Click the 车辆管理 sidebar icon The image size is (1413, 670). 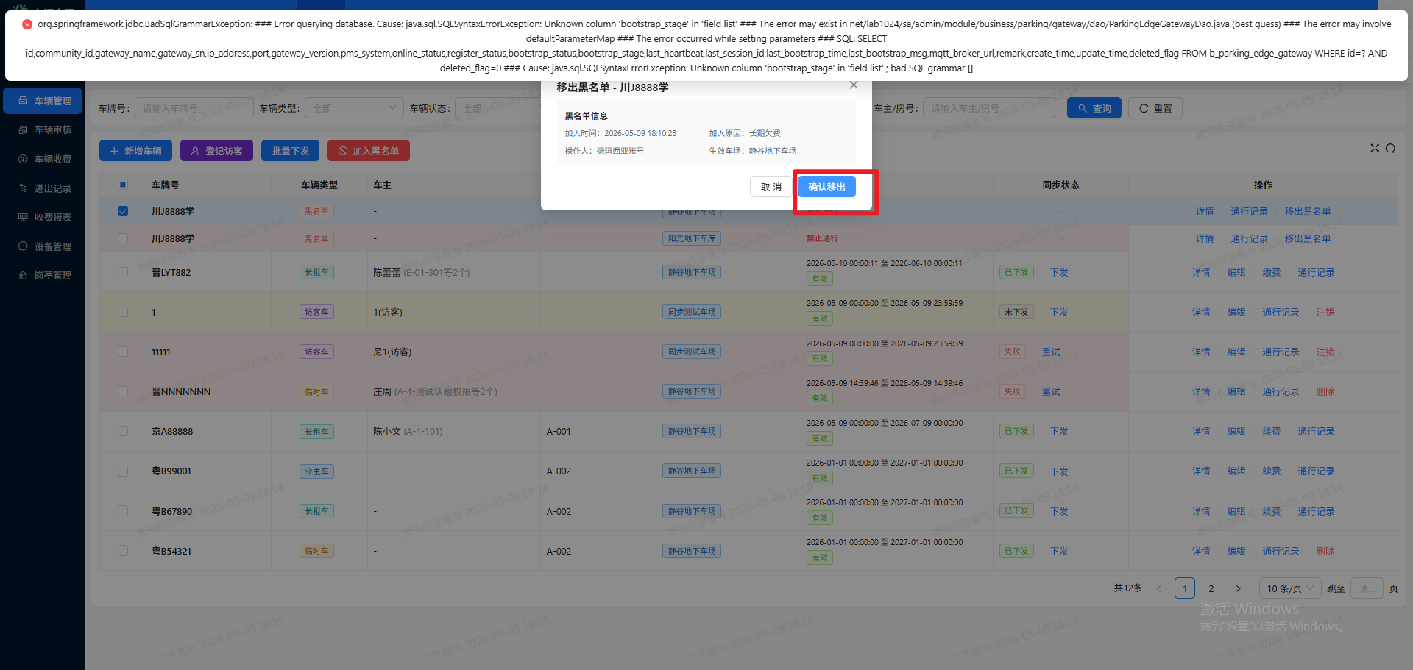point(23,101)
